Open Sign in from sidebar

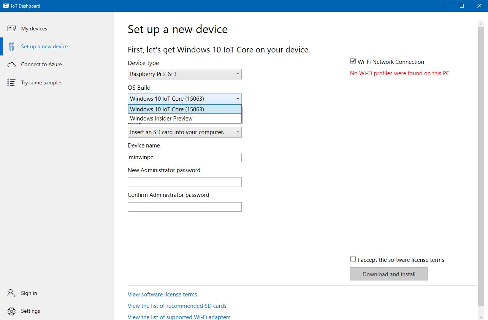(x=57, y=293)
